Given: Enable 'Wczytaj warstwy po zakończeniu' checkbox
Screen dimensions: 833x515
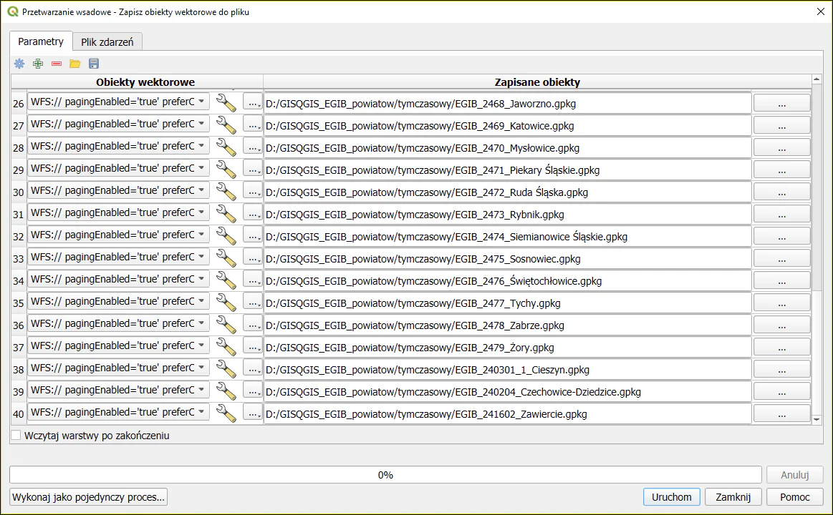Looking at the screenshot, I should (16, 435).
